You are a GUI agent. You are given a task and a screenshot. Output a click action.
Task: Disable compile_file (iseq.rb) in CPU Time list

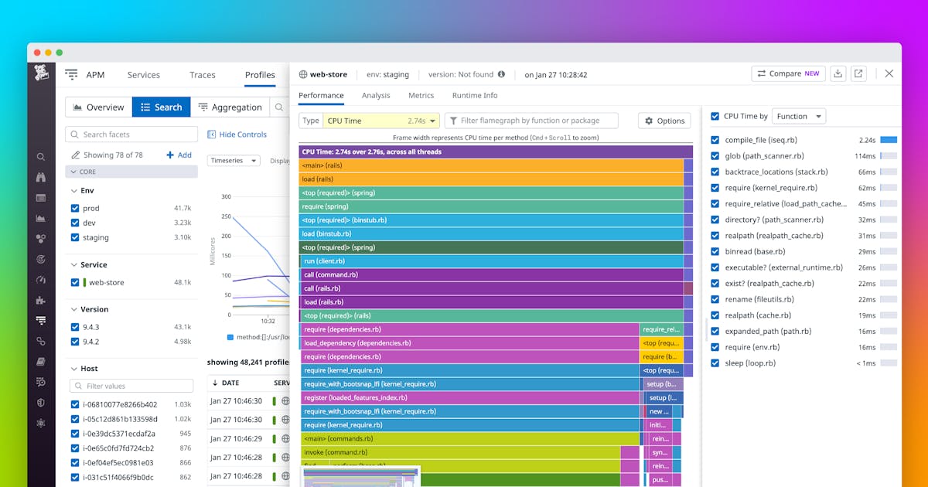click(x=713, y=140)
